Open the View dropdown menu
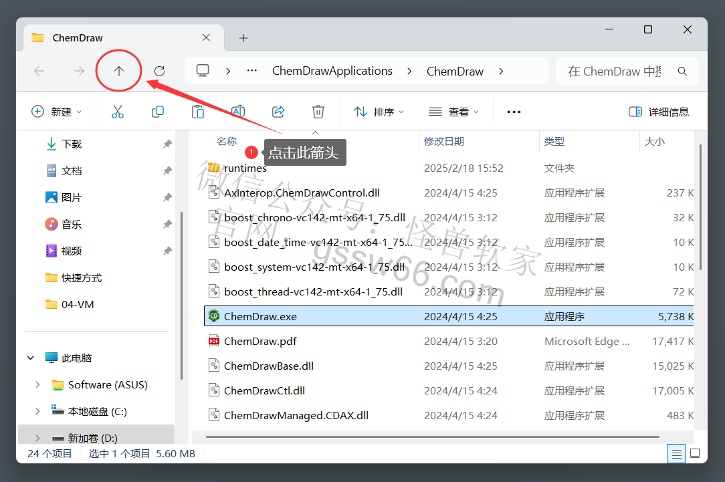Screen dimensions: 725x482 453,112
